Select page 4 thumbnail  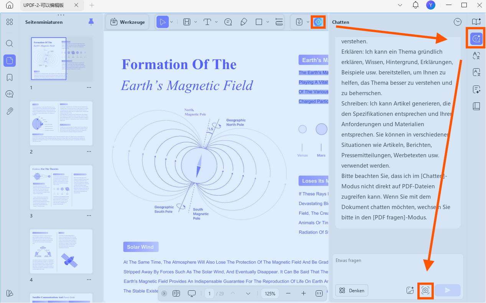pyautogui.click(x=61, y=251)
